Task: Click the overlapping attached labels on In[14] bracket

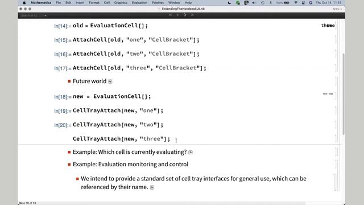Action: (x=328, y=26)
